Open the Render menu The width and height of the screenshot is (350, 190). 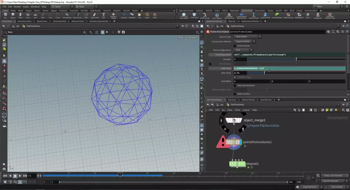(x=17, y=7)
